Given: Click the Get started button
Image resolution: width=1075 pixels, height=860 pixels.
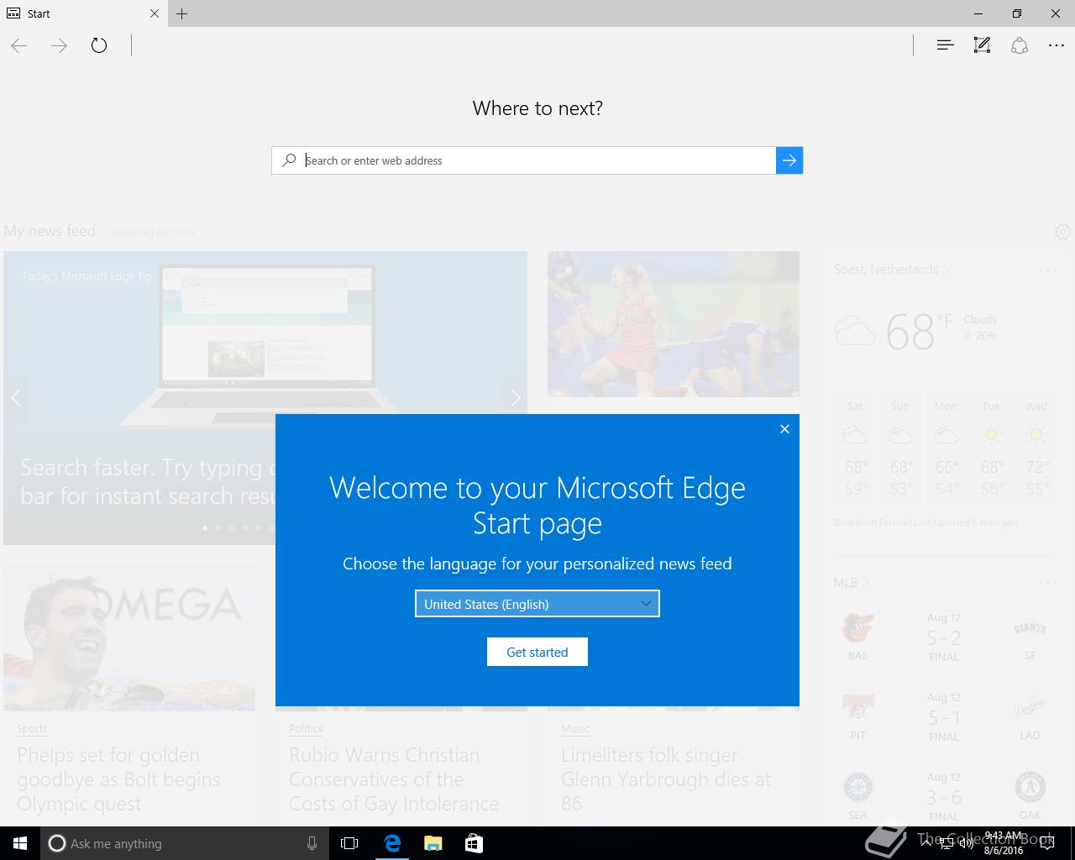Looking at the screenshot, I should coord(537,652).
